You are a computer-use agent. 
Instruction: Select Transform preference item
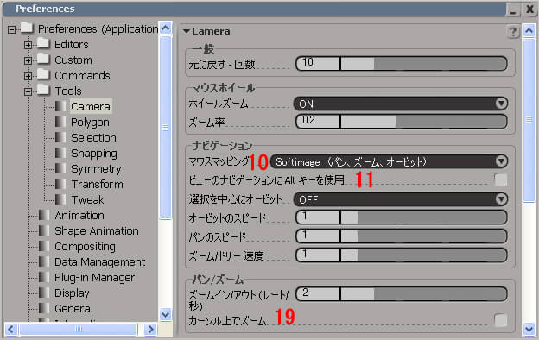pos(97,185)
